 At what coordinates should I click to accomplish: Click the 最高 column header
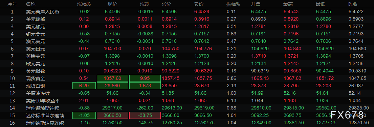click(288, 4)
